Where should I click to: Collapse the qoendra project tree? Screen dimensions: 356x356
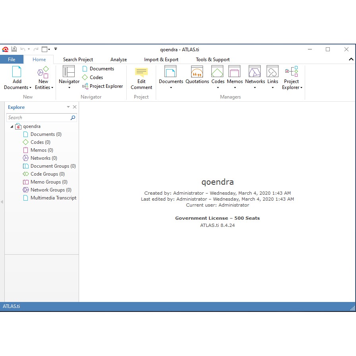click(11, 126)
